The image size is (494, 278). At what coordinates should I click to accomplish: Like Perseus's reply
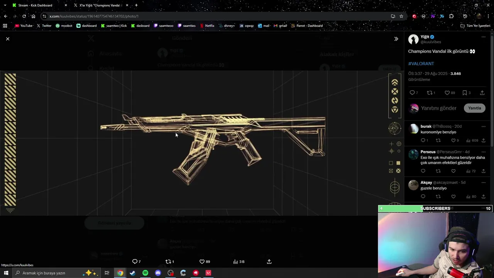(x=453, y=171)
